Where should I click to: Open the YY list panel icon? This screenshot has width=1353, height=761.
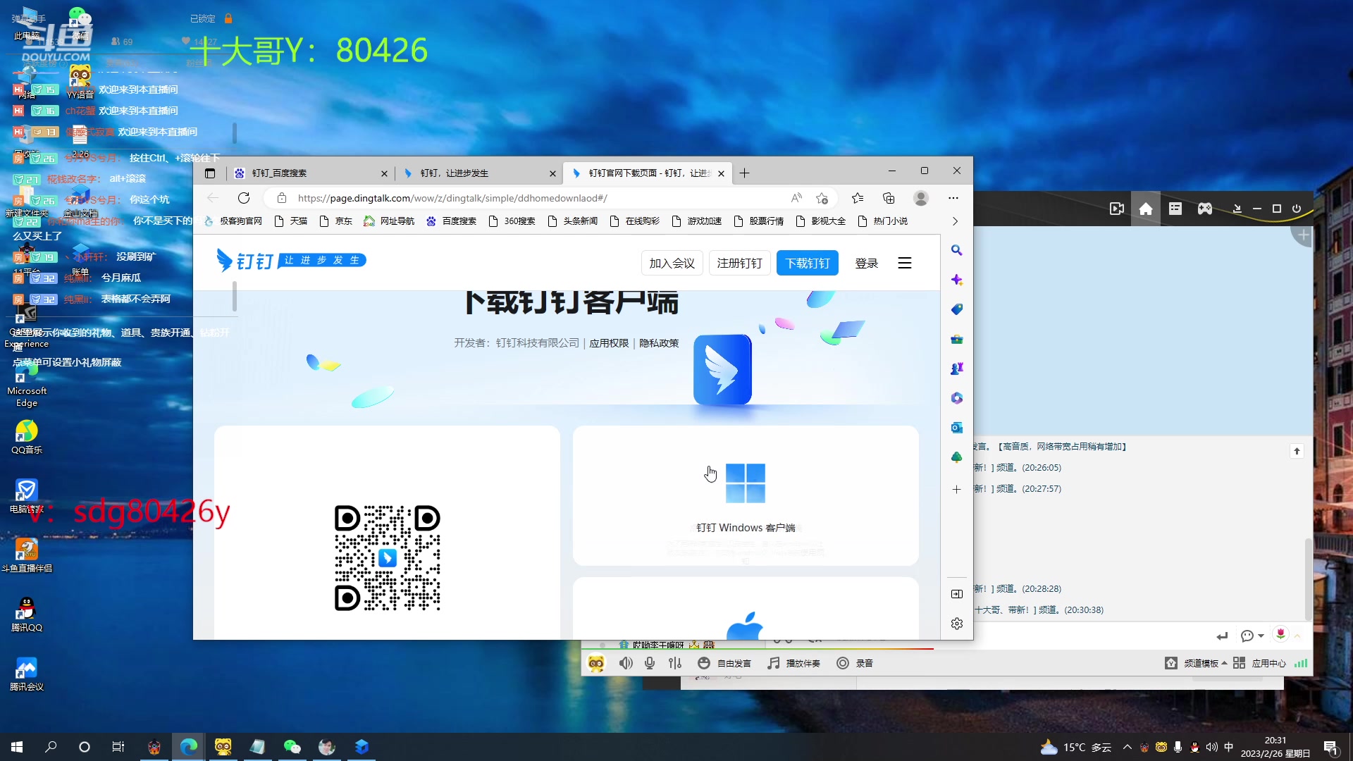(1175, 209)
